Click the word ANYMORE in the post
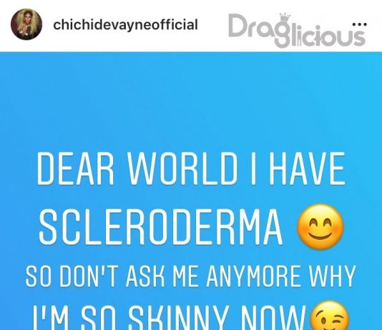The width and height of the screenshot is (382, 330). pos(253,276)
